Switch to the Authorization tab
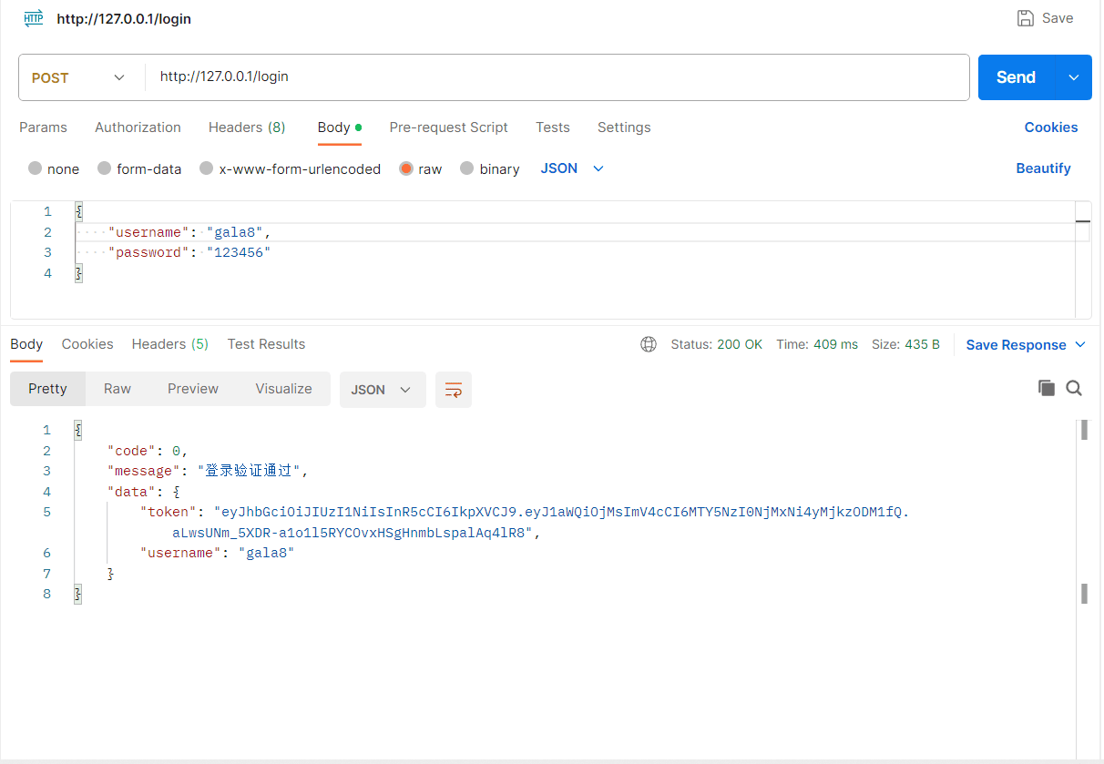Image resolution: width=1104 pixels, height=764 pixels. [138, 127]
